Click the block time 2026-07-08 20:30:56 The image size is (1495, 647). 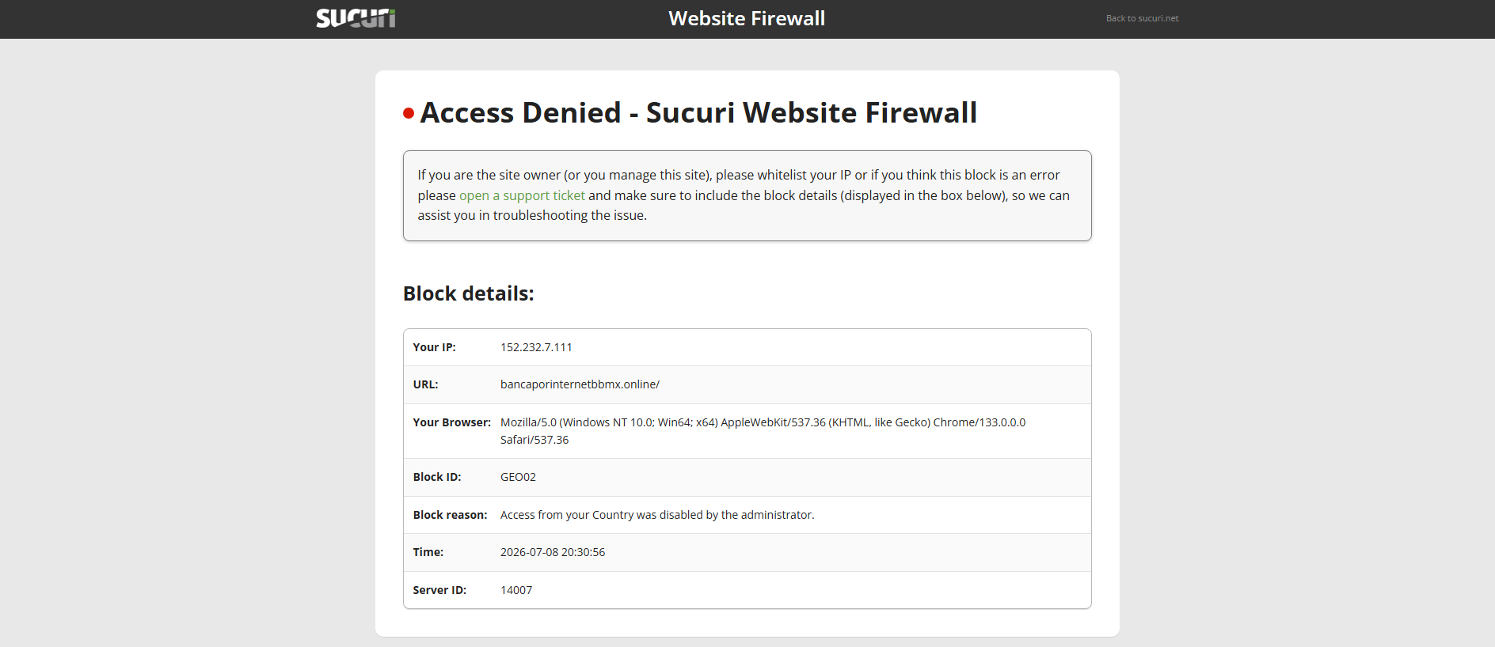(553, 552)
